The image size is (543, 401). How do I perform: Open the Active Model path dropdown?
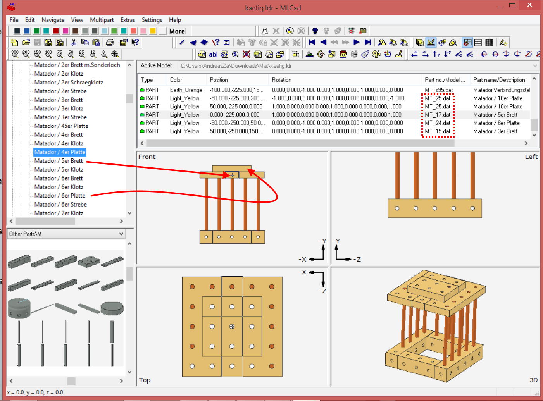click(x=535, y=66)
